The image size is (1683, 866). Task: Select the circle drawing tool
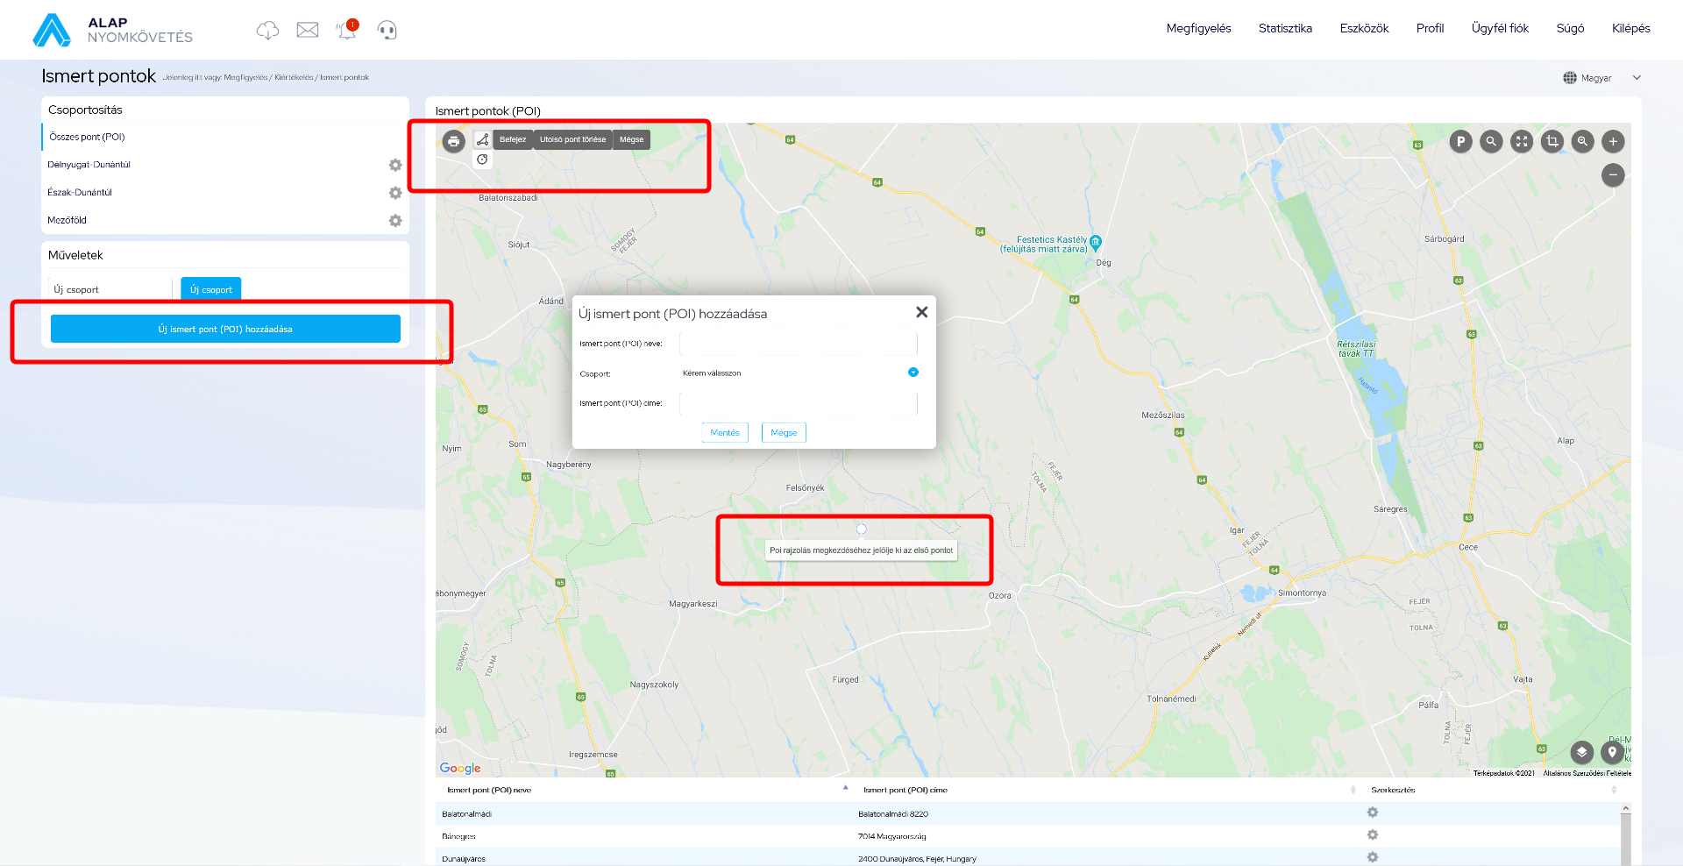(482, 160)
